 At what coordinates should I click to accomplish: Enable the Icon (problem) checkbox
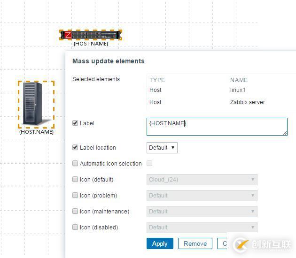pyautogui.click(x=75, y=195)
